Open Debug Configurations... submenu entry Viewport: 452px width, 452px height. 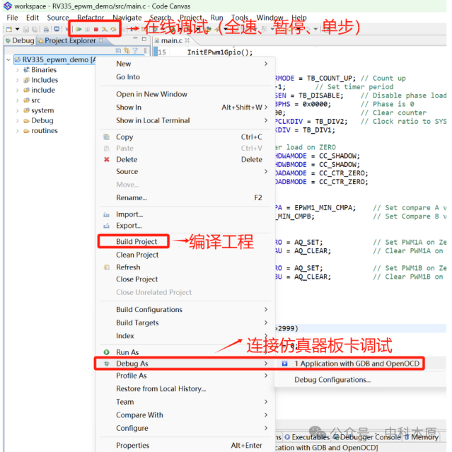332,380
